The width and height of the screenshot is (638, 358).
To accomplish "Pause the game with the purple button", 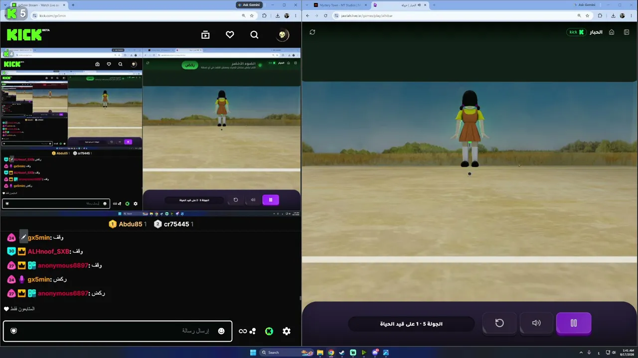I will pyautogui.click(x=574, y=323).
